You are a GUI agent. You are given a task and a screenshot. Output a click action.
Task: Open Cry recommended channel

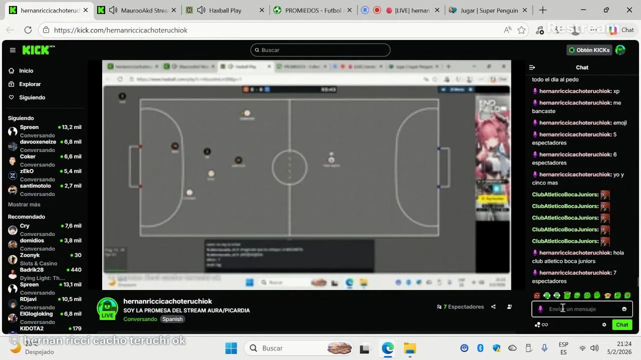45,229
